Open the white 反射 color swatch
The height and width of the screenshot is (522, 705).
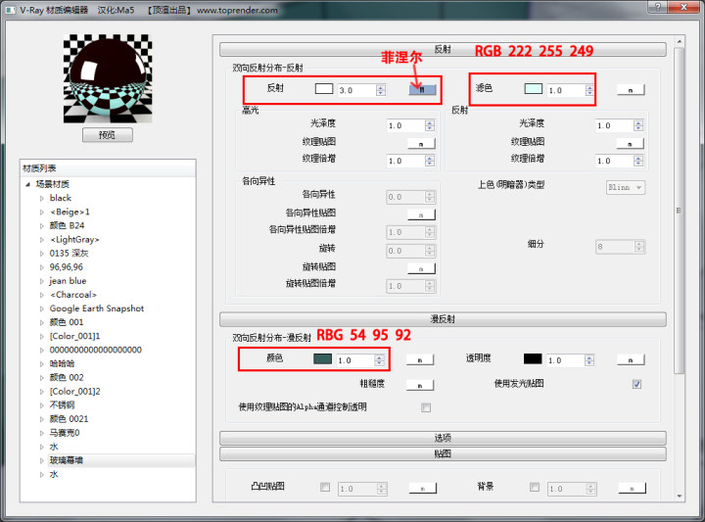point(324,88)
